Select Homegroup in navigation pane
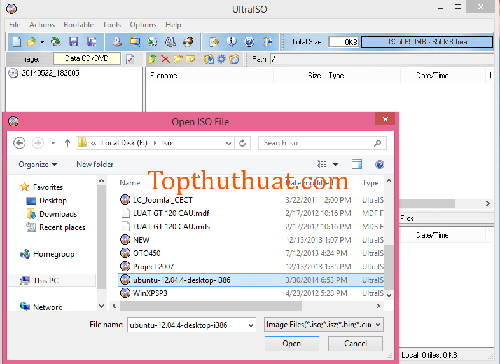This screenshot has height=364, width=500. [x=53, y=254]
